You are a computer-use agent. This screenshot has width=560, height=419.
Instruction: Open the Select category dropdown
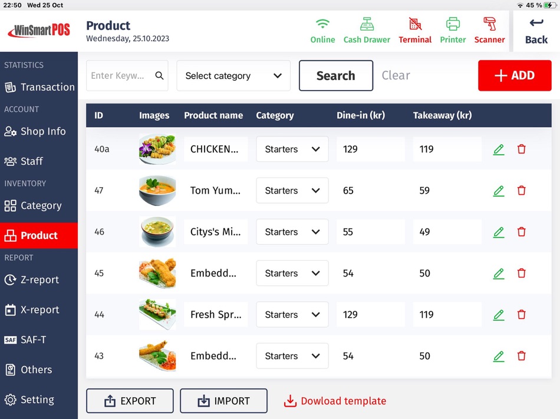pyautogui.click(x=233, y=75)
